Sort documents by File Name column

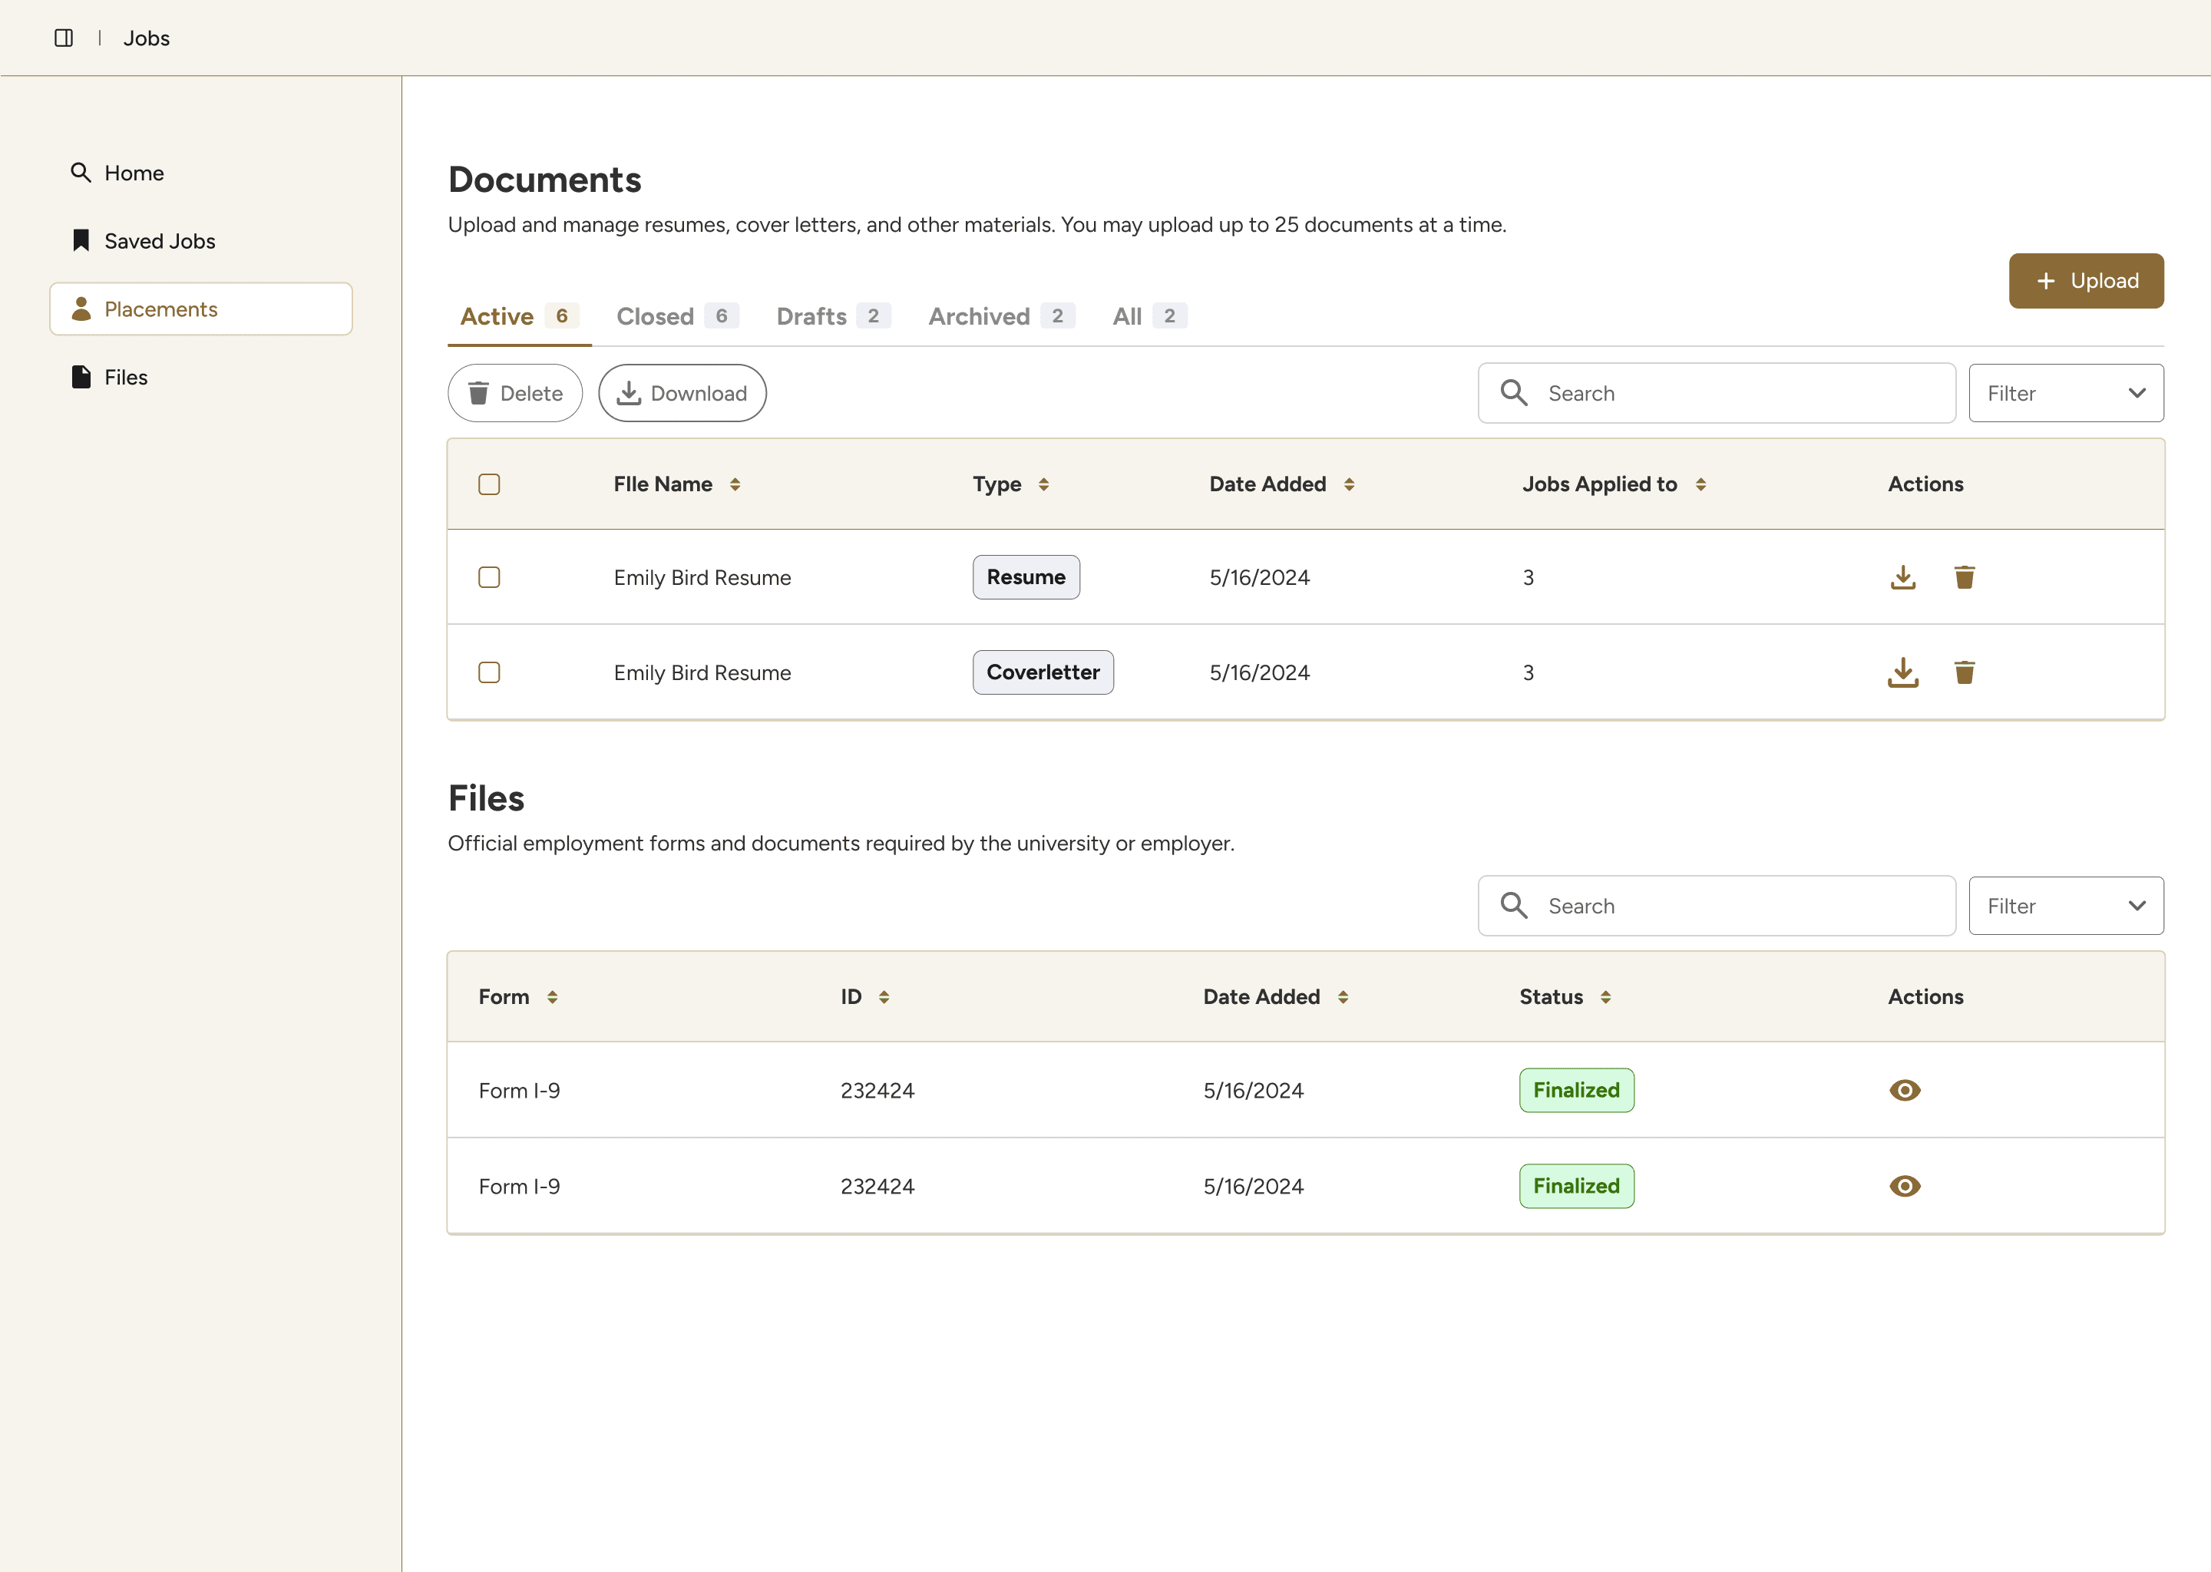pos(735,484)
